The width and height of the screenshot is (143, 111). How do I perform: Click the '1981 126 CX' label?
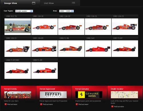[65, 16]
